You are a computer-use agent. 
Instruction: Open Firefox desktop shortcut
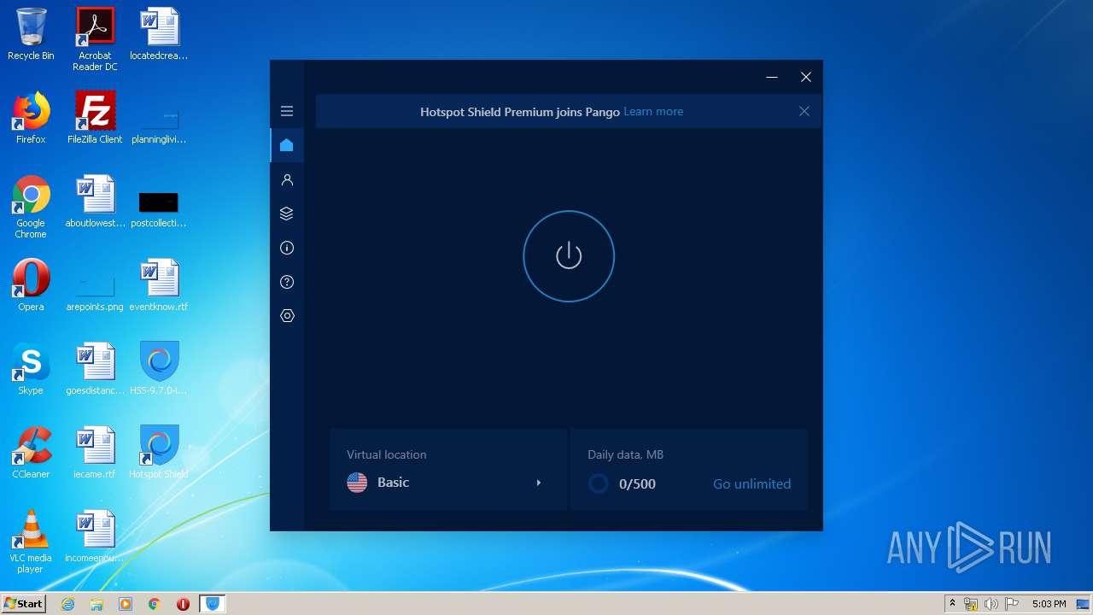[x=31, y=118]
